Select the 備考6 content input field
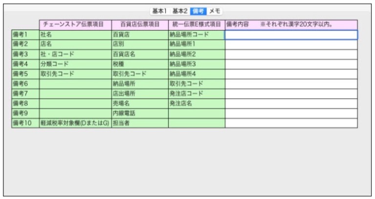Viewport: 375px width, 199px height. click(x=291, y=84)
